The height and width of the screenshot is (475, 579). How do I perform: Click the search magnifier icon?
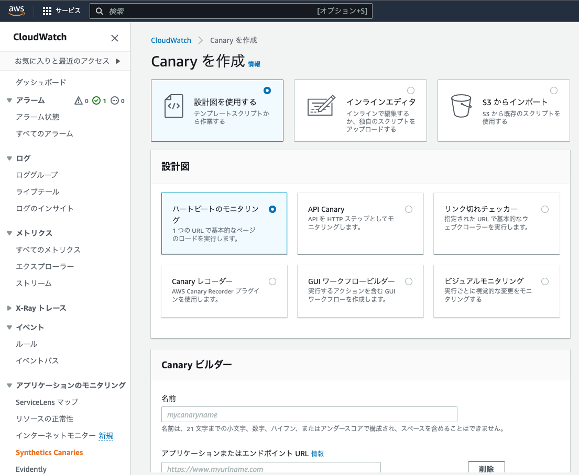(100, 11)
